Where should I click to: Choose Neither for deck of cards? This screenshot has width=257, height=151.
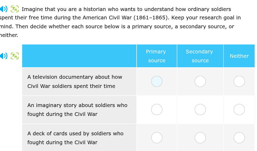click(239, 138)
